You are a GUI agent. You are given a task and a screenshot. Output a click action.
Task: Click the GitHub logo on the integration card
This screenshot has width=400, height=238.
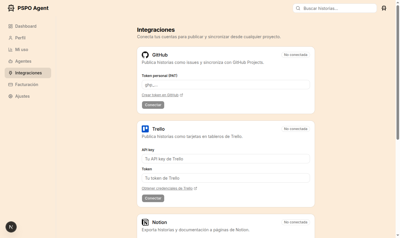tap(145, 55)
